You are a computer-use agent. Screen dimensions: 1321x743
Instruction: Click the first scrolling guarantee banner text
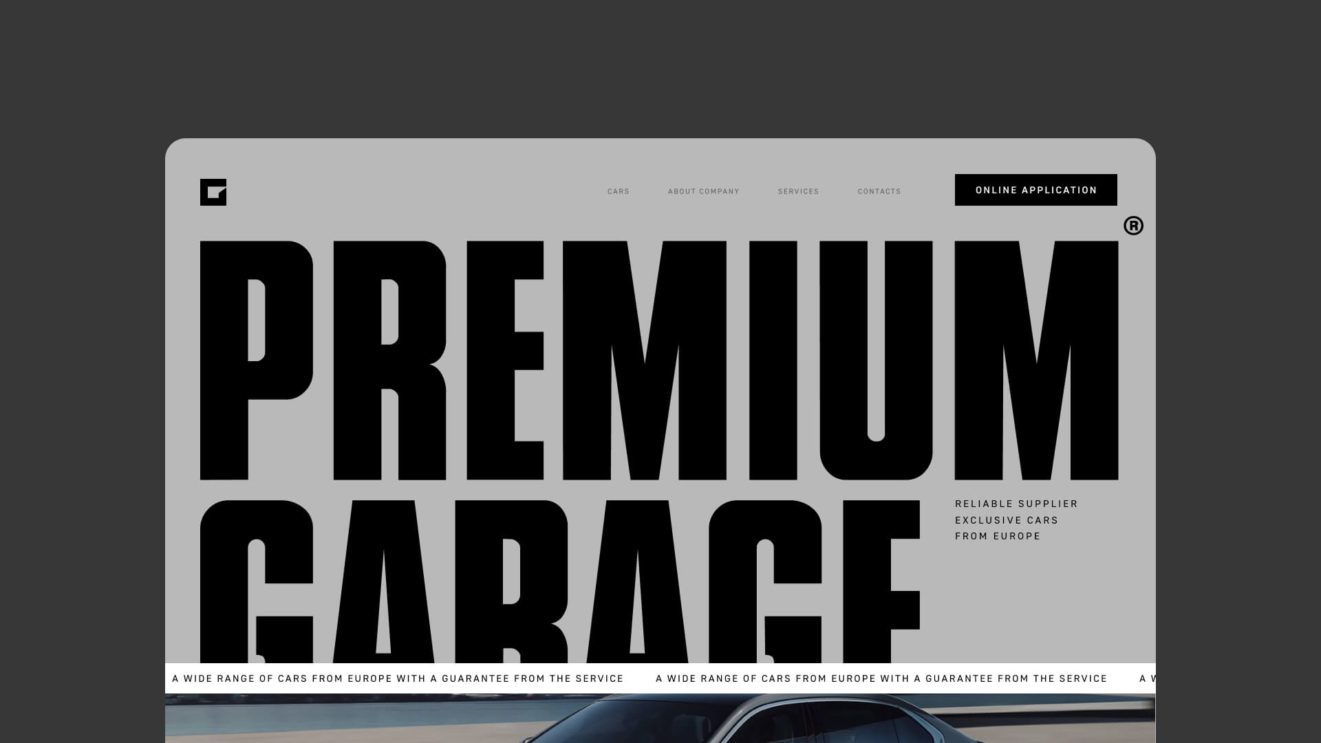(397, 678)
